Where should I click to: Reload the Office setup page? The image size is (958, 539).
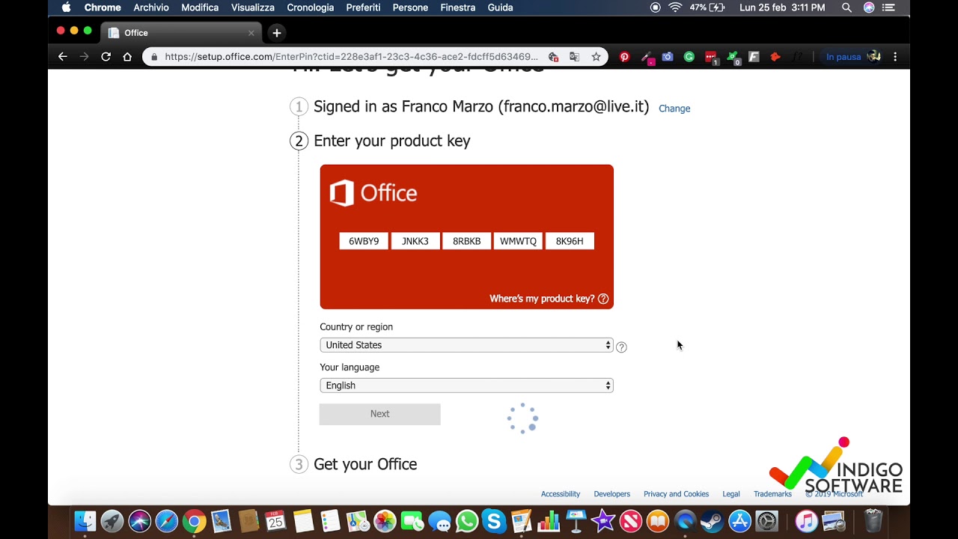[x=106, y=57]
